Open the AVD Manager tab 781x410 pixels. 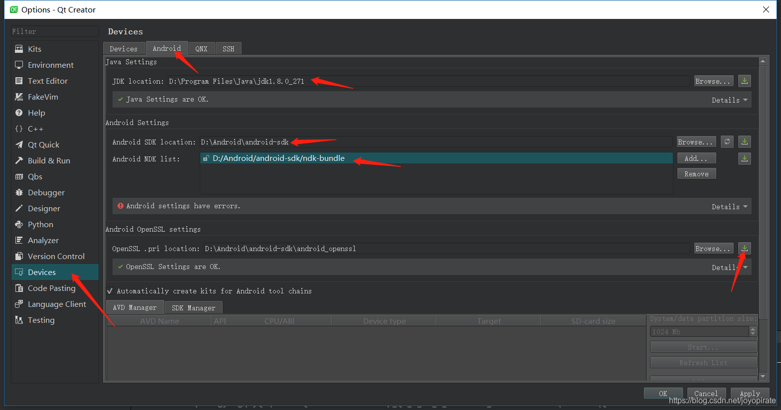click(x=135, y=307)
